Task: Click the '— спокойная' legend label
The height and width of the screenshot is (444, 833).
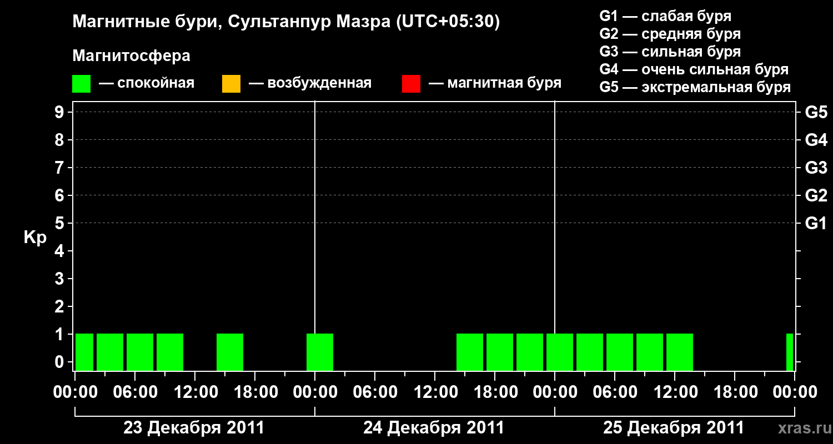Action: coord(147,83)
